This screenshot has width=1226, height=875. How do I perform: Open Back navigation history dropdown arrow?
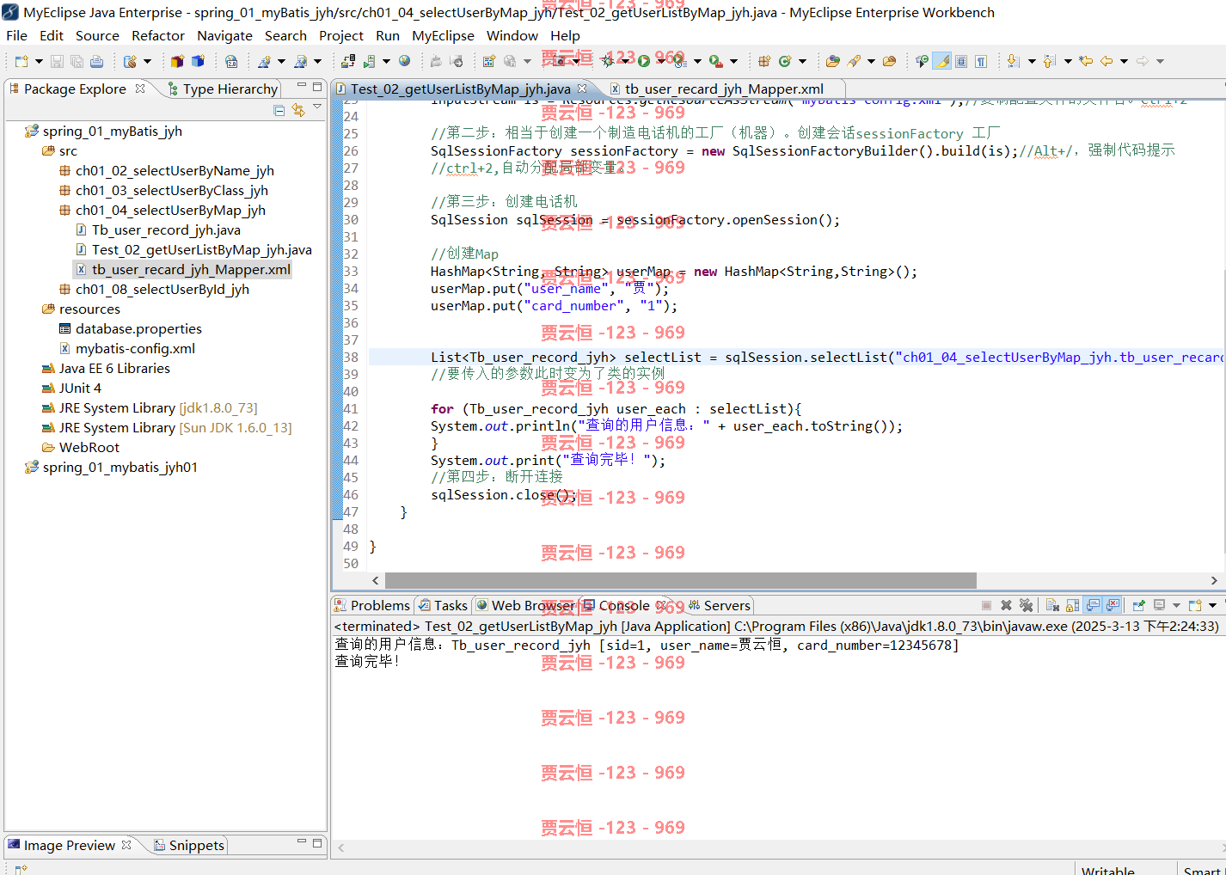pos(1124,61)
